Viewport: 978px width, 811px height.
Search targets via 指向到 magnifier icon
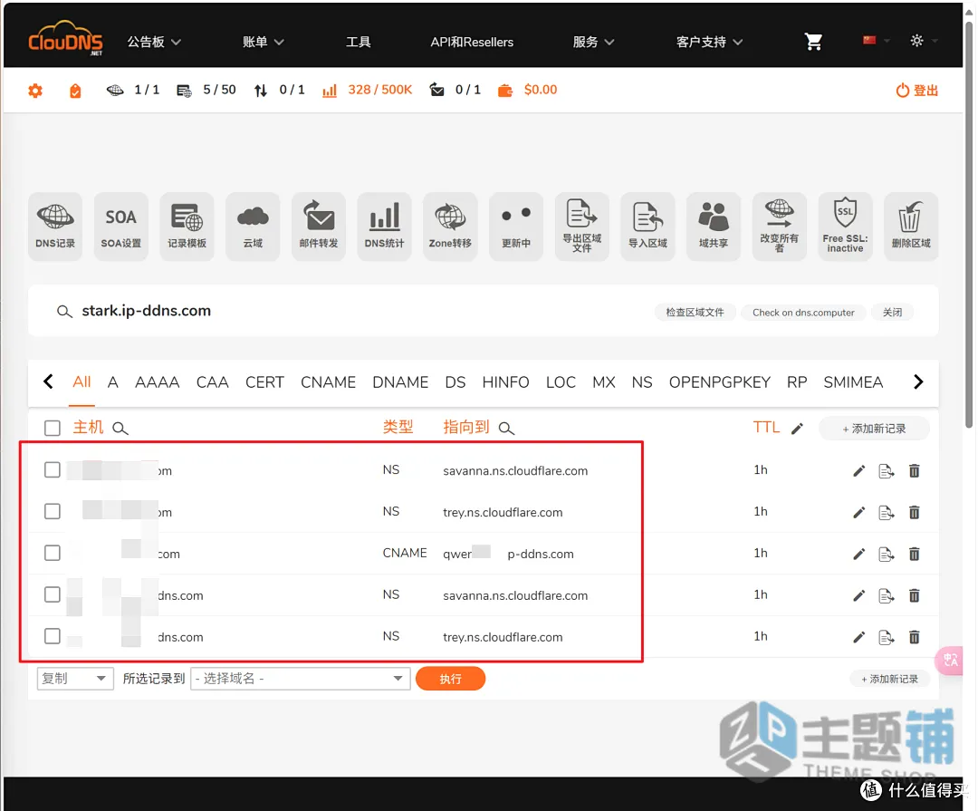[506, 429]
